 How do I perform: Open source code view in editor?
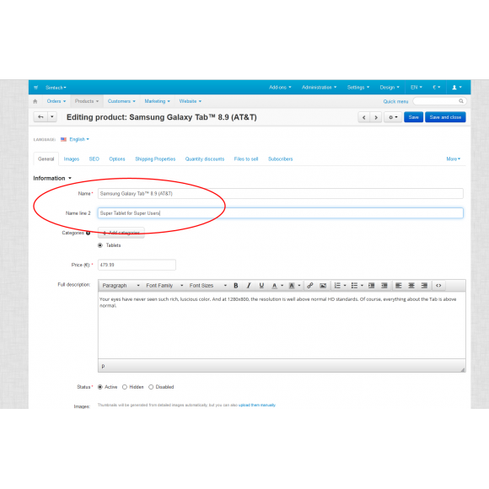click(438, 285)
